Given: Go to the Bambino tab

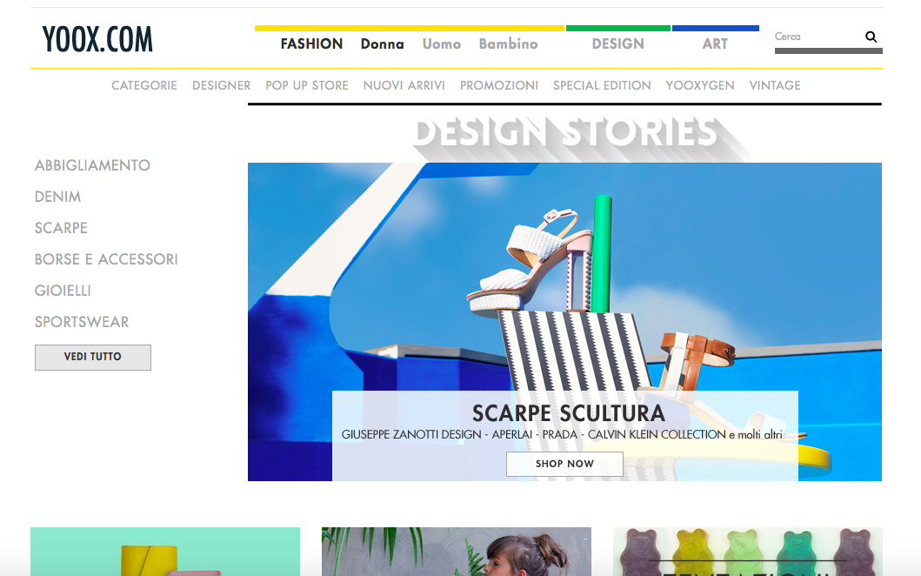Looking at the screenshot, I should click(508, 44).
